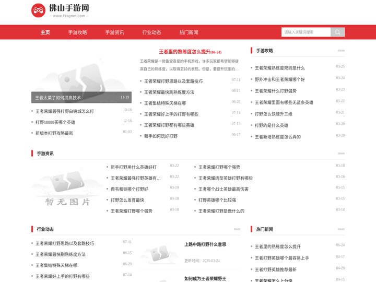The height and width of the screenshot is (282, 376).
Task: Open 王者荣耀打野哪个强势 dated 03-18 beside placeholder
Action: pyautogui.click(x=132, y=211)
